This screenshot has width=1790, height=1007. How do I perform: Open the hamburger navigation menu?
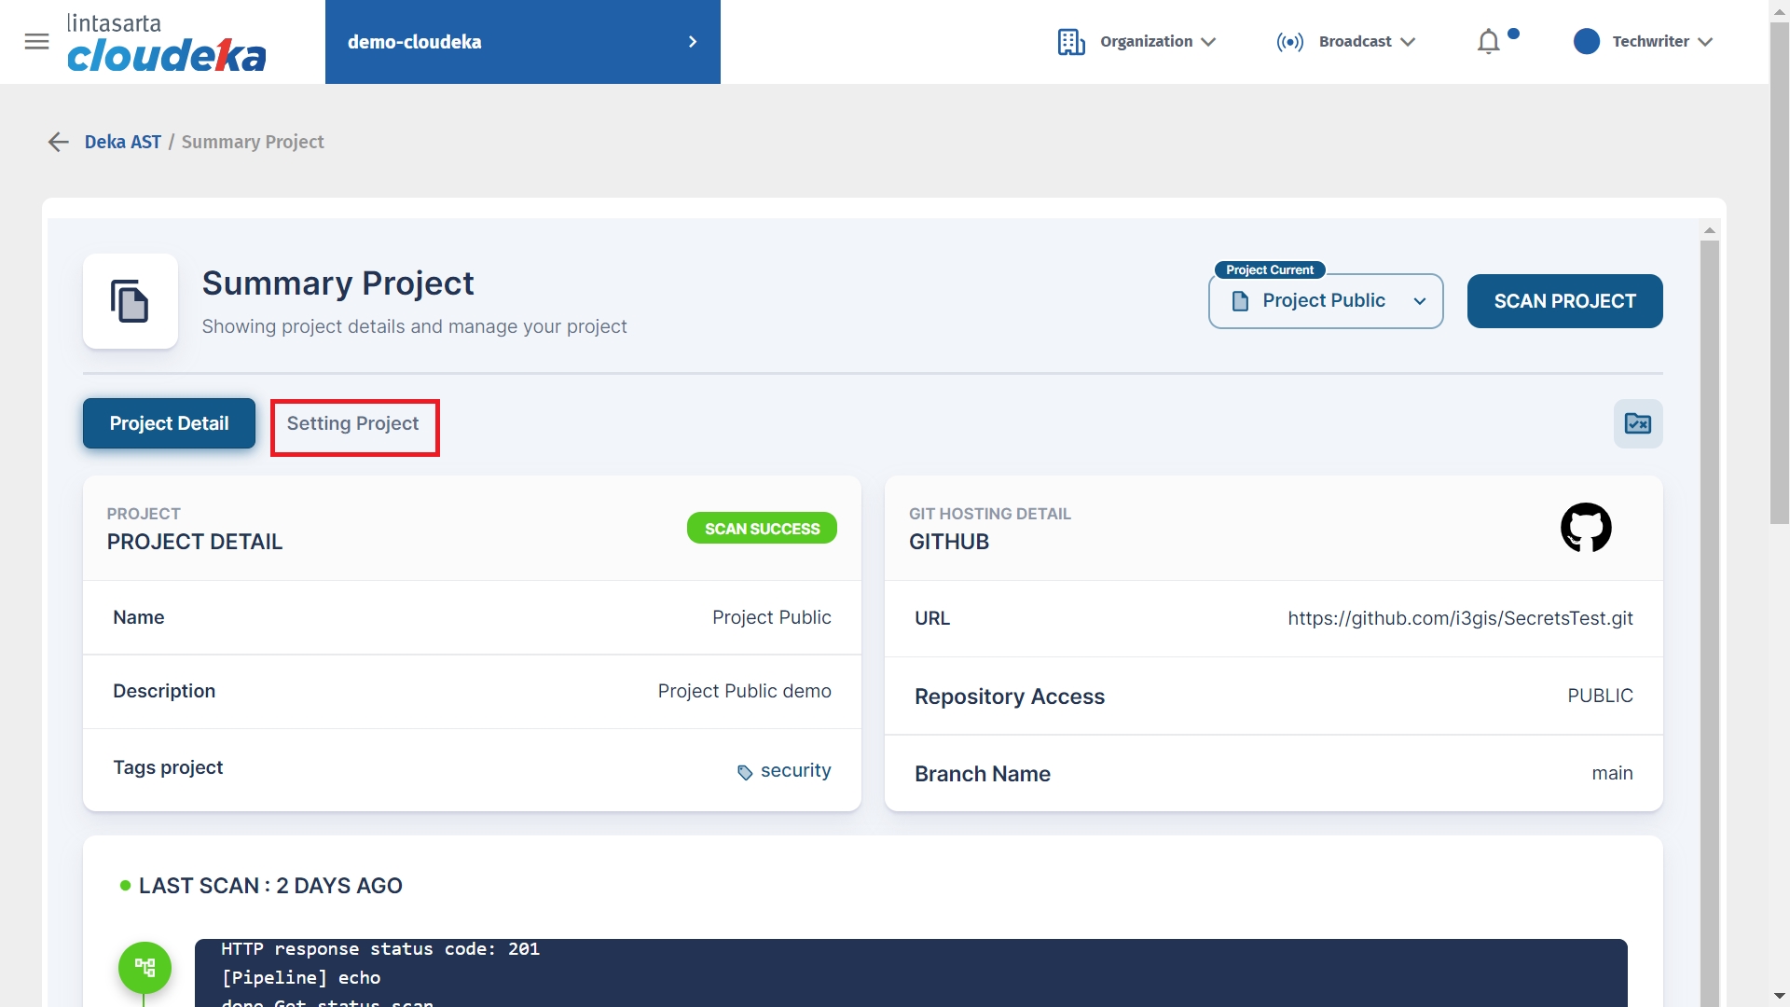point(36,41)
